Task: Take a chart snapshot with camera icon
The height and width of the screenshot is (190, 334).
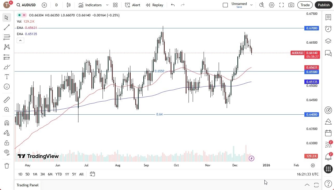Action: click(291, 5)
